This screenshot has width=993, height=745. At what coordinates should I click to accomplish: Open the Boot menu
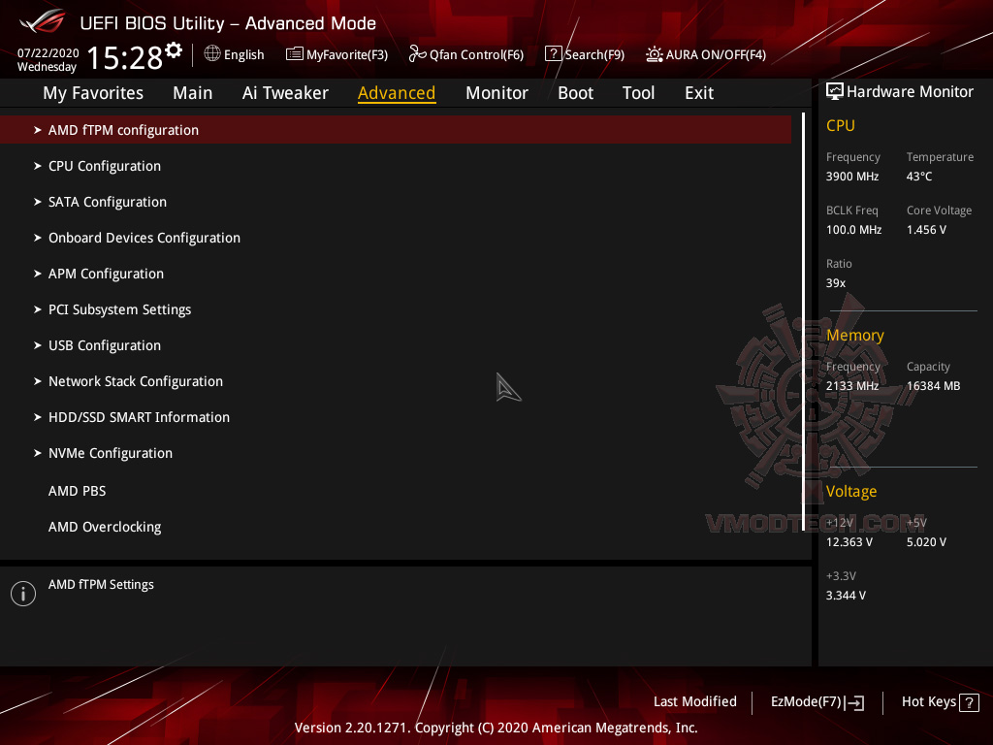(x=575, y=92)
